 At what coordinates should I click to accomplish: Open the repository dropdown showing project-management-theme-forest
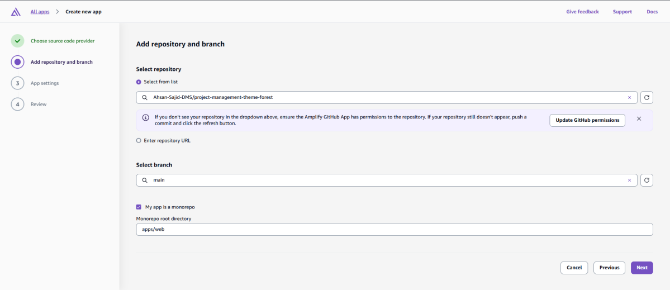(387, 97)
